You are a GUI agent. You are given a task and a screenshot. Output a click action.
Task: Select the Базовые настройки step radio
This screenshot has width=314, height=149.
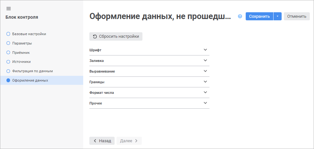8,34
